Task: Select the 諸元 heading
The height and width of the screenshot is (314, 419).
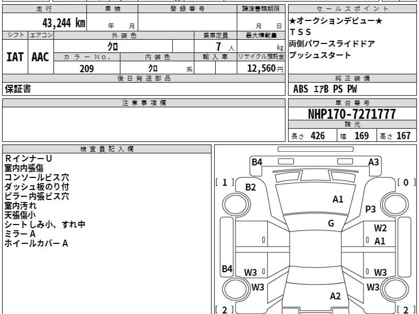Action: tap(353, 125)
